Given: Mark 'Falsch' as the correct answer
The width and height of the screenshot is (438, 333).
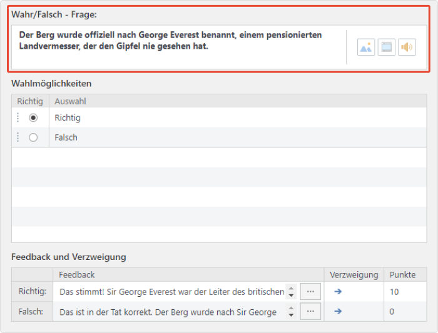Looking at the screenshot, I should click(x=33, y=137).
